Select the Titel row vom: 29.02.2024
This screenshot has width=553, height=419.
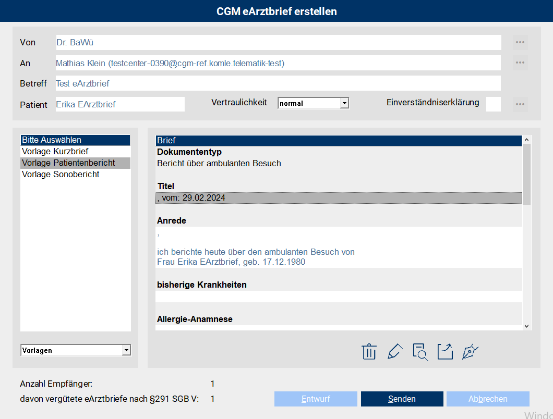[x=339, y=198]
